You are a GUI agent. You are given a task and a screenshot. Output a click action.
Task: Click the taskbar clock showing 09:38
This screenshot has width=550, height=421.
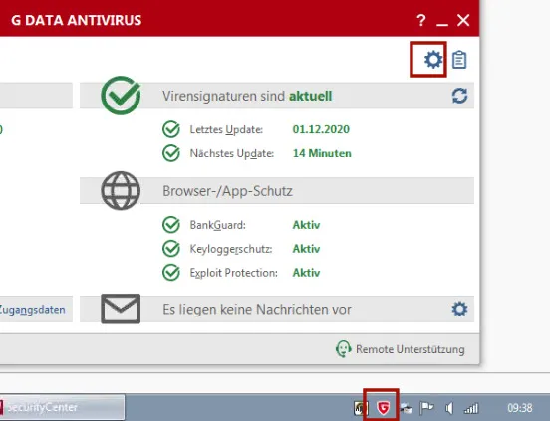click(520, 408)
